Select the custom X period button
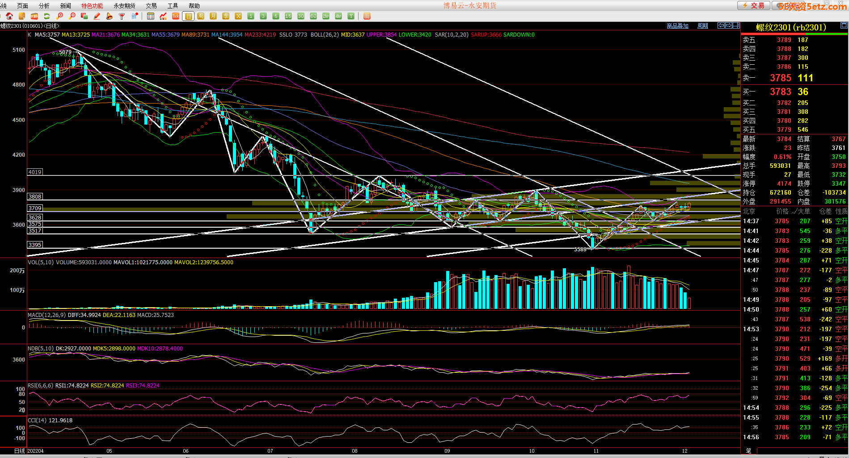 click(238, 16)
